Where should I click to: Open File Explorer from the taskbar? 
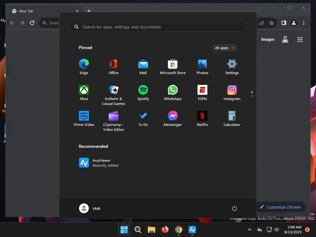(x=151, y=230)
